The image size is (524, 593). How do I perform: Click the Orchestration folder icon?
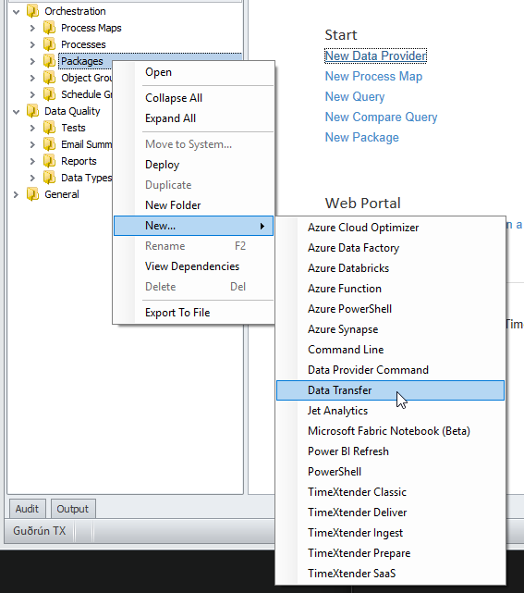pos(33,11)
